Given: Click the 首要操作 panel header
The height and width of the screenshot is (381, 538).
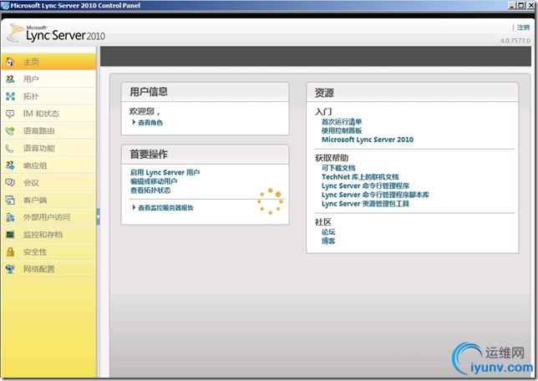Looking at the screenshot, I should [205, 154].
